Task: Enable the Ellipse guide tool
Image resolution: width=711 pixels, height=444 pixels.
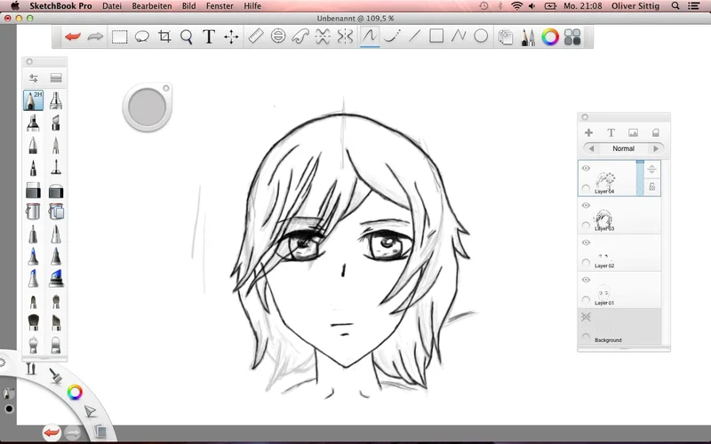Action: point(278,36)
